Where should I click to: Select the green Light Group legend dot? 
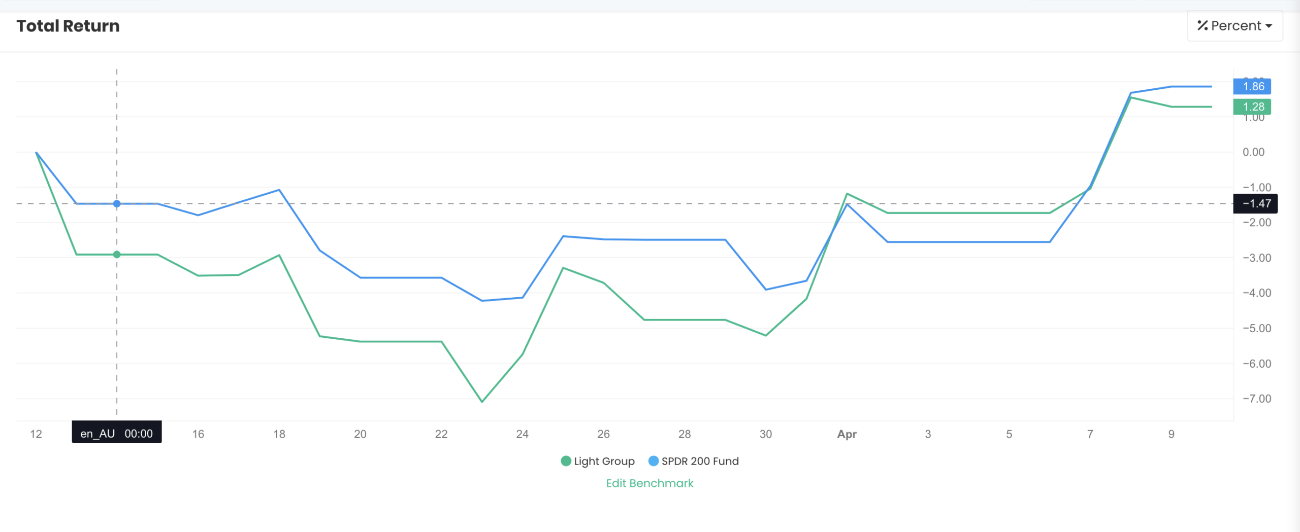pos(565,461)
